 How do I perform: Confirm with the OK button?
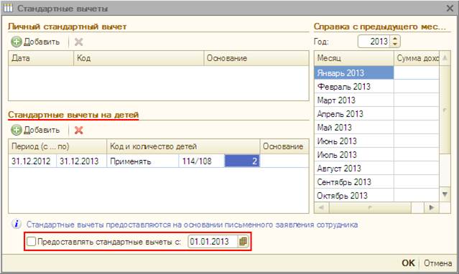point(408,263)
